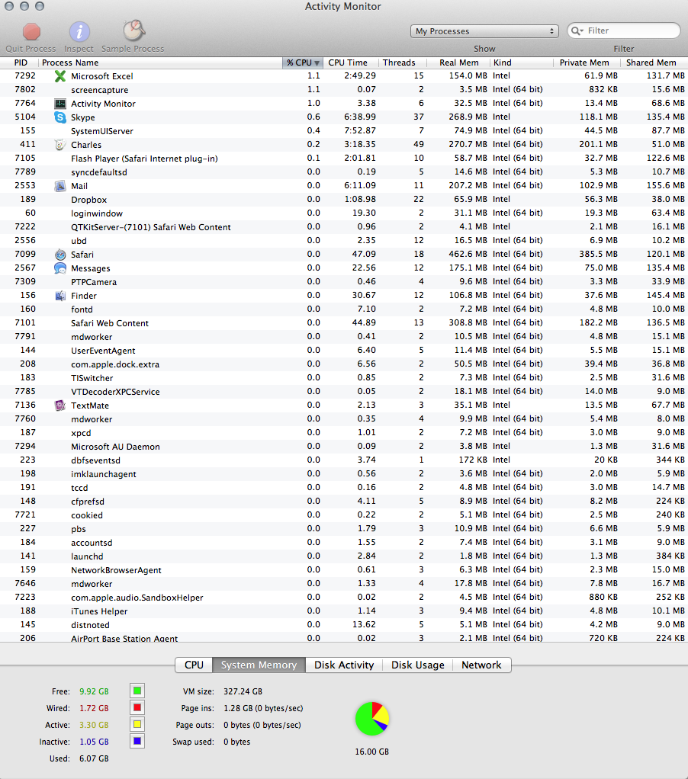Sort by the % CPU column header
This screenshot has width=688, height=779.
tap(303, 63)
